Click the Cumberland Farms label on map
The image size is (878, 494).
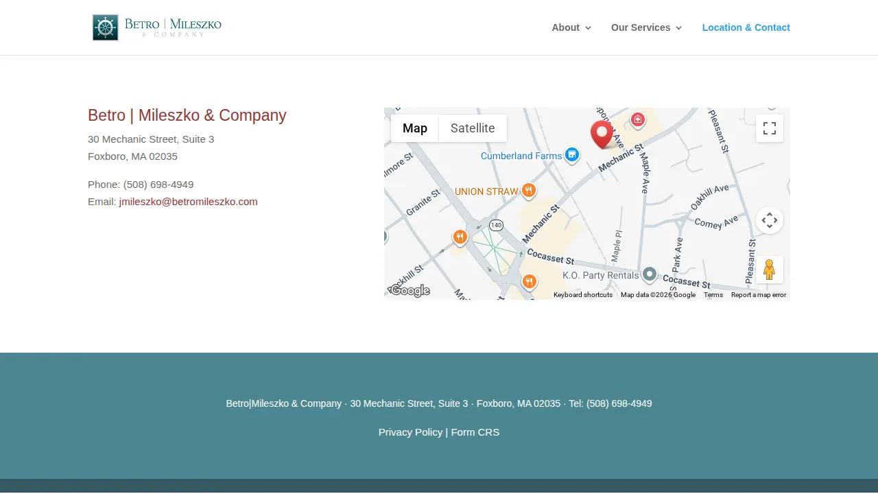coord(521,156)
